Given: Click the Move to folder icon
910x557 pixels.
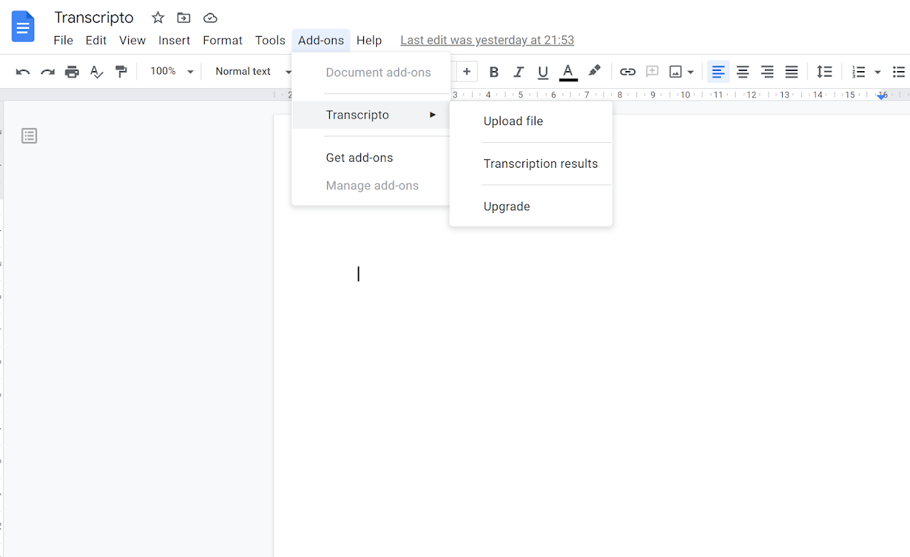Looking at the screenshot, I should click(x=183, y=18).
